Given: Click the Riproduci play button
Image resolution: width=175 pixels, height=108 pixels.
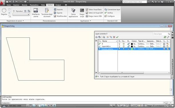Looking at the screenshot, I should click(x=18, y=11).
